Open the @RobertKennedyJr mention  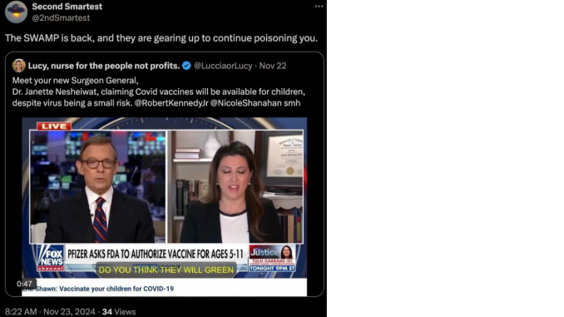pyautogui.click(x=171, y=103)
